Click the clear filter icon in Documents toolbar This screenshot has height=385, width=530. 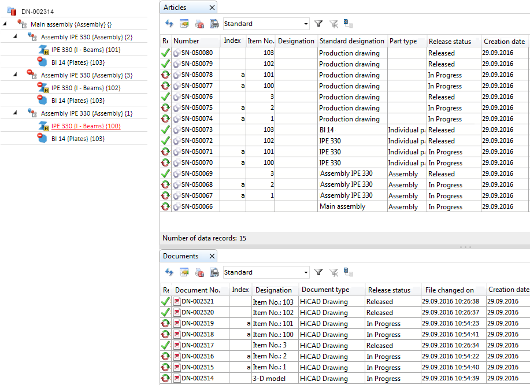(333, 272)
